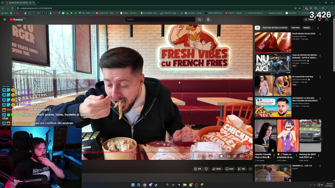Screen dimensions: 335x188
Task: Open YouTube notifications bell
Action: 320,19
